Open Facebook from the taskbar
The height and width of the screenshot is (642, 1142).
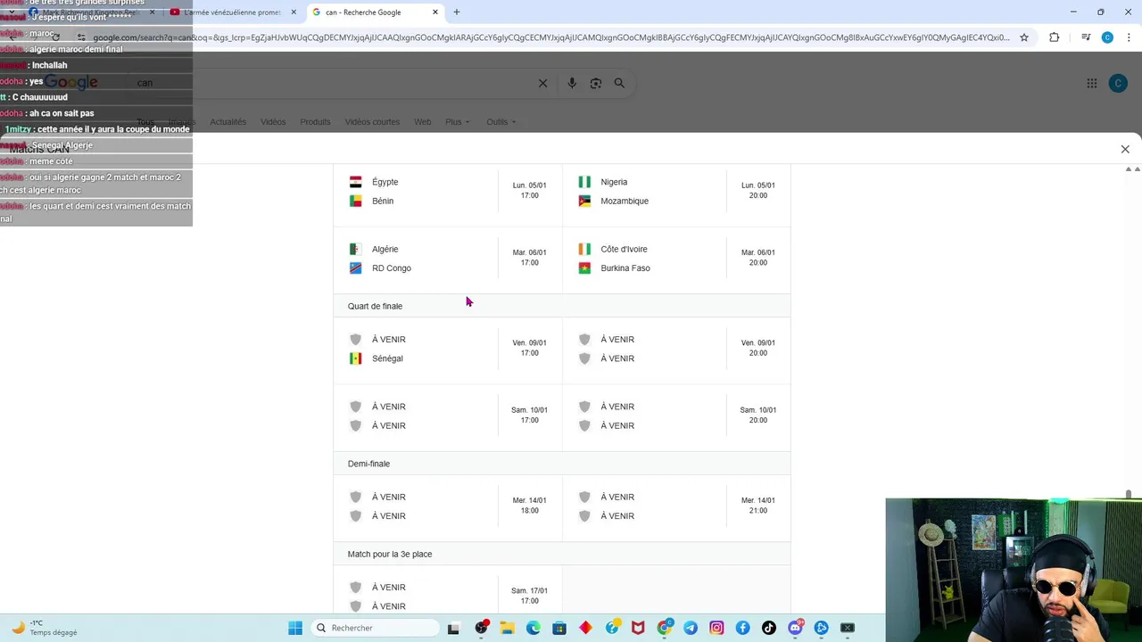743,628
